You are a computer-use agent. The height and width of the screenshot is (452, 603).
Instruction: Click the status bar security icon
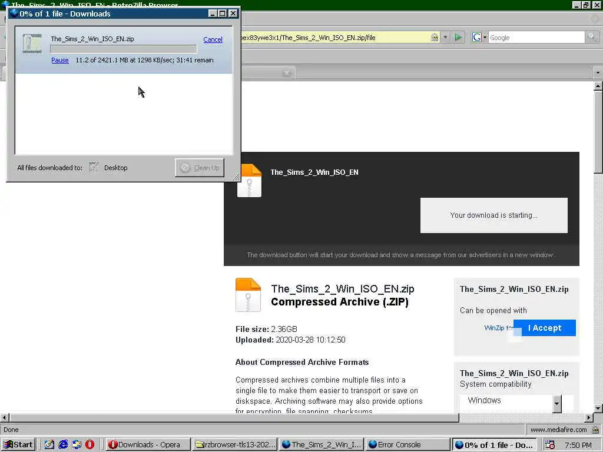(595, 430)
